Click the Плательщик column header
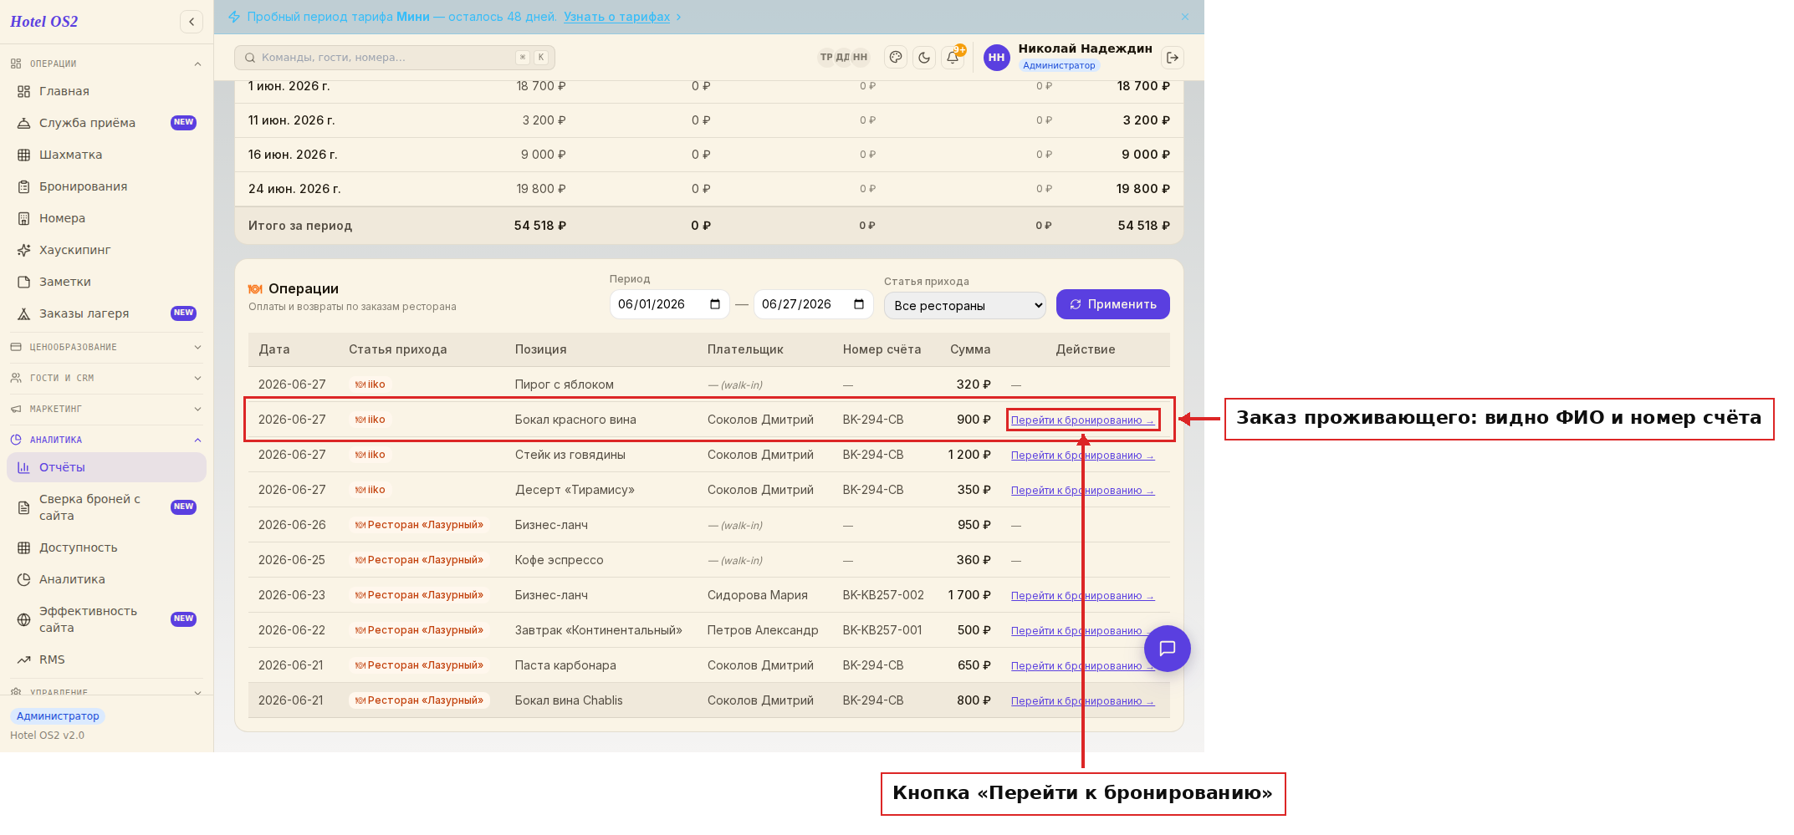Viewport: 1794px width, 835px height. [745, 349]
